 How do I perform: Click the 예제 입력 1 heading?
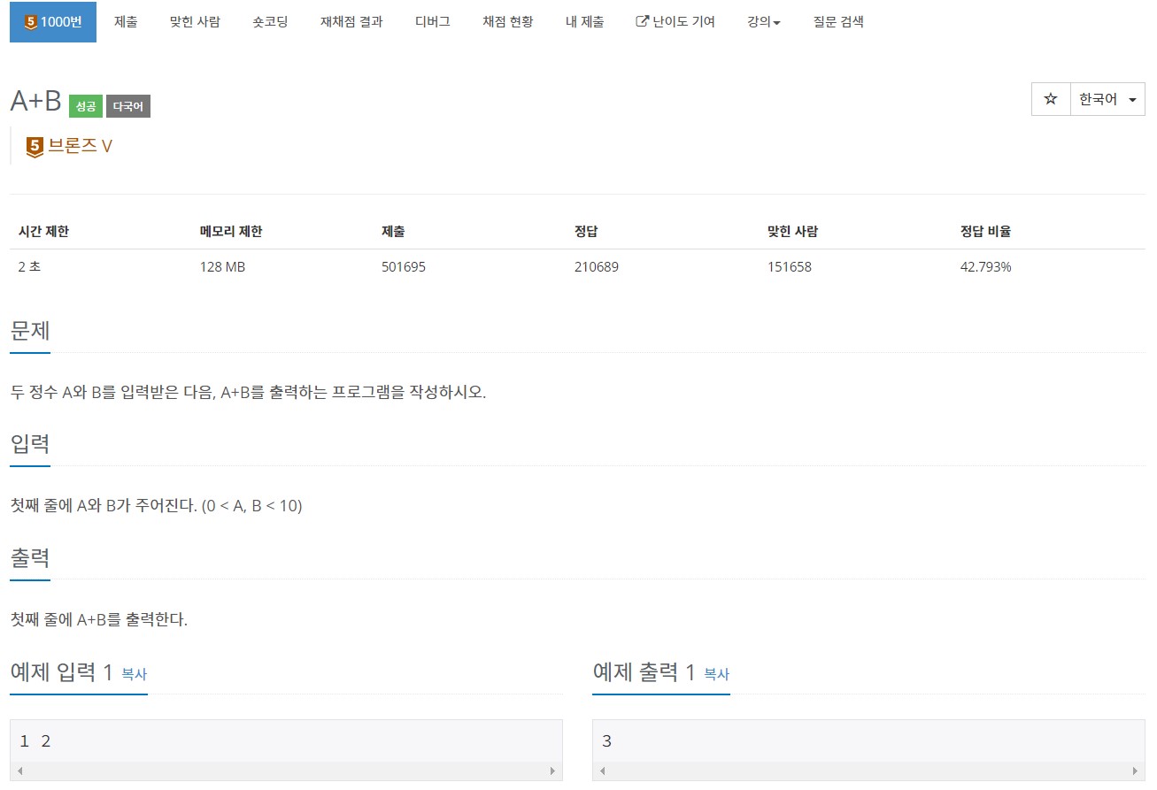coord(61,672)
